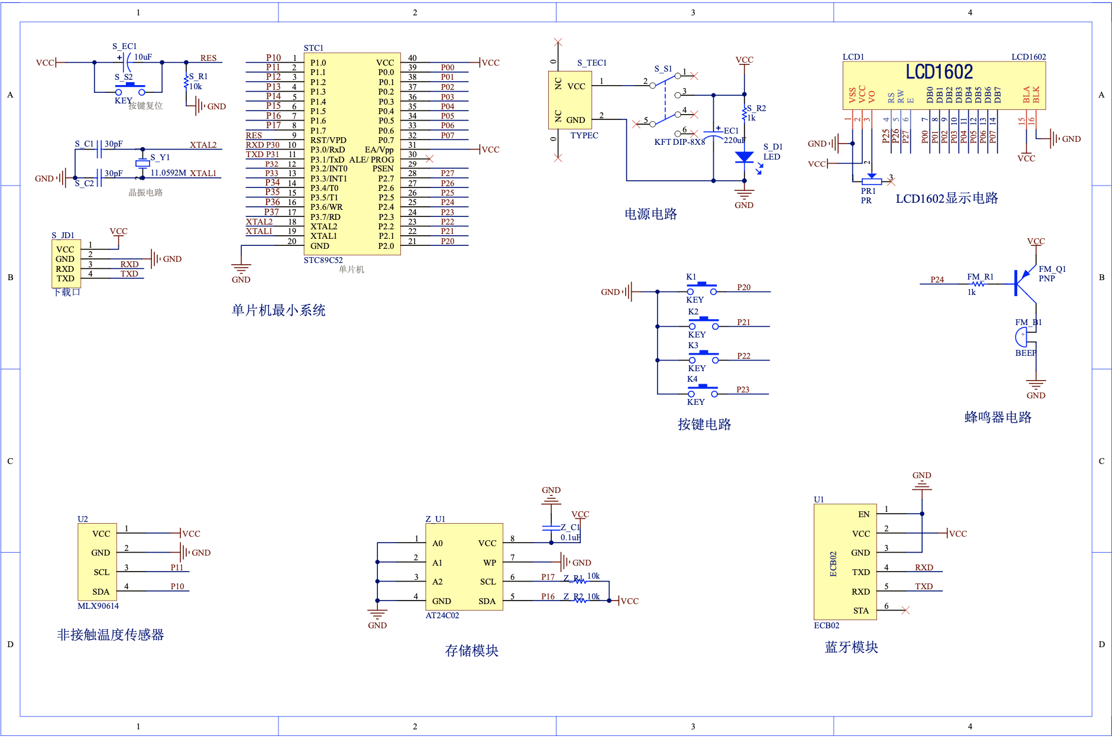The width and height of the screenshot is (1113, 740).
Task: Select the K1 key switch symbol
Action: [x=702, y=289]
